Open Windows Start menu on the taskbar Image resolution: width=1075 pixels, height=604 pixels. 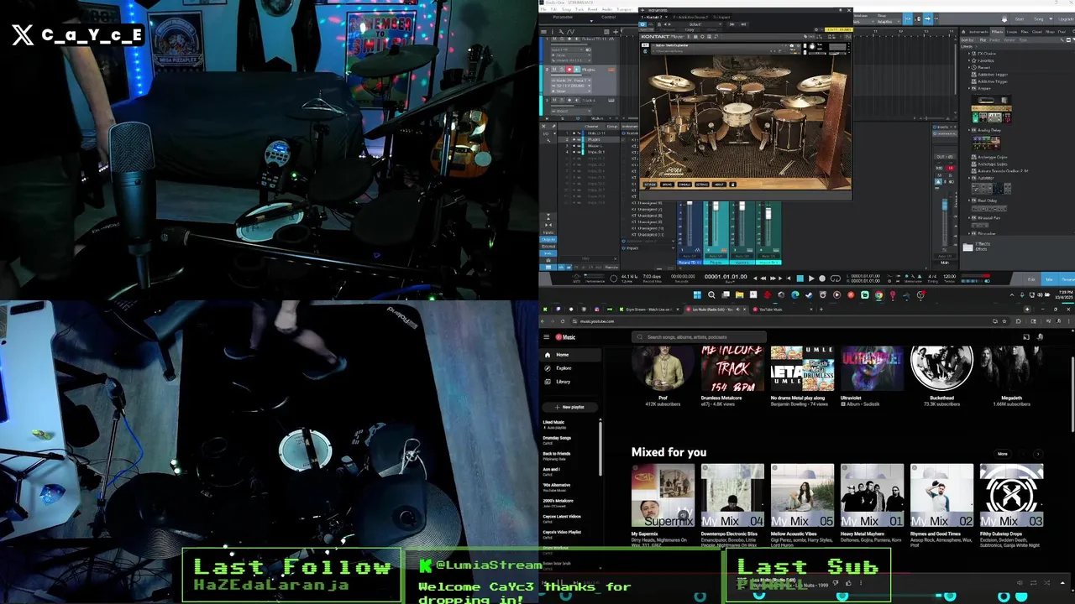(x=697, y=294)
